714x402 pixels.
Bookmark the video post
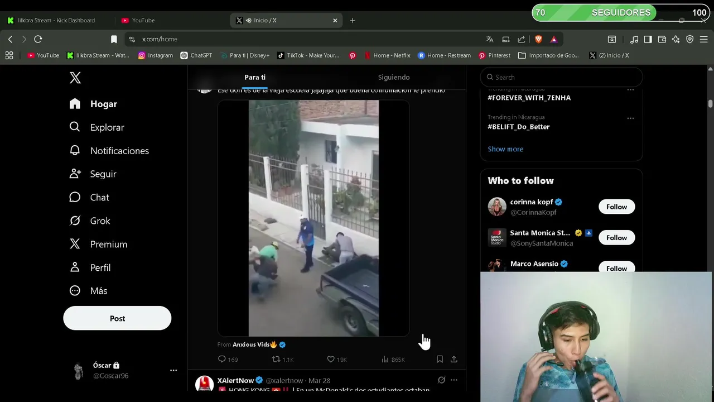pyautogui.click(x=440, y=359)
